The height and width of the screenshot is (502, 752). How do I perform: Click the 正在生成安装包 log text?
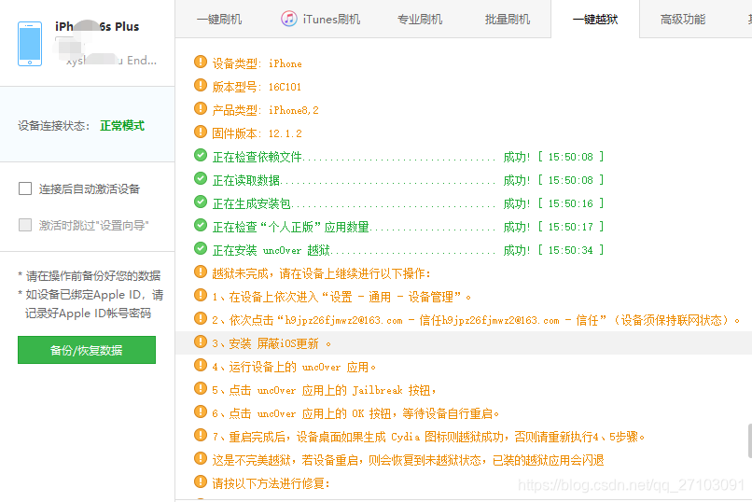(252, 203)
